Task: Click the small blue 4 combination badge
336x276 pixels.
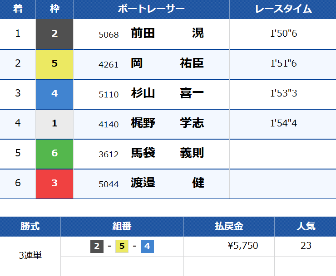Action: click(x=147, y=247)
